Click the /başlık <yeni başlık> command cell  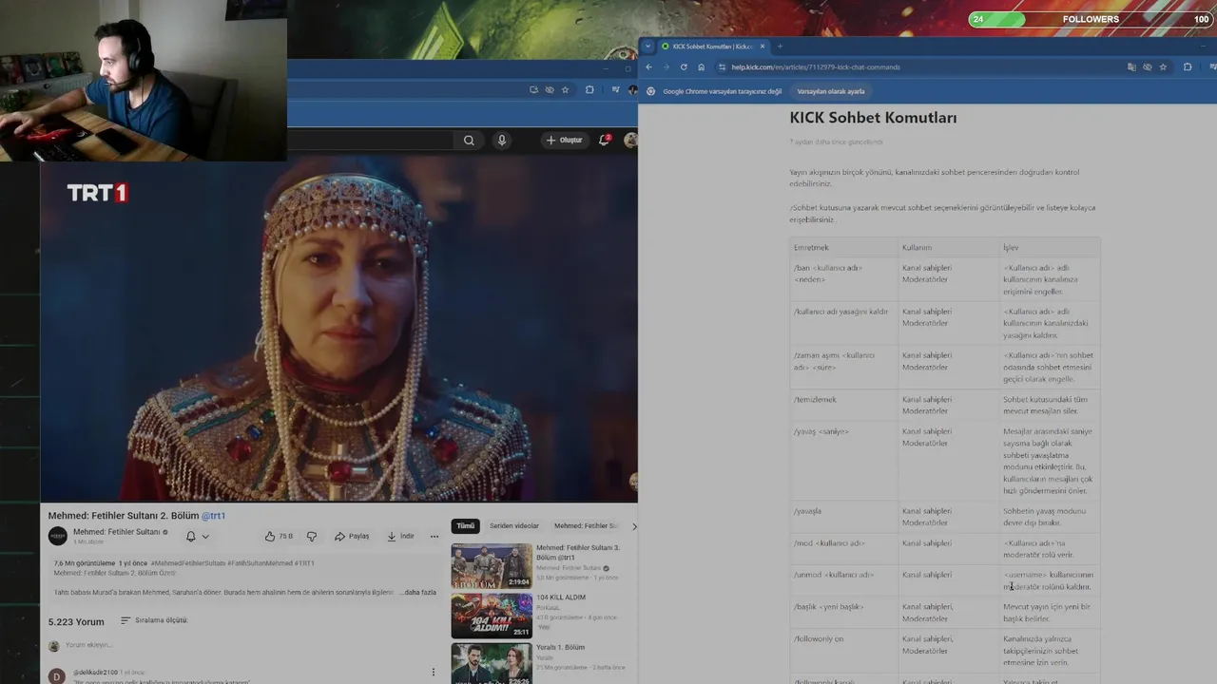coord(843,613)
